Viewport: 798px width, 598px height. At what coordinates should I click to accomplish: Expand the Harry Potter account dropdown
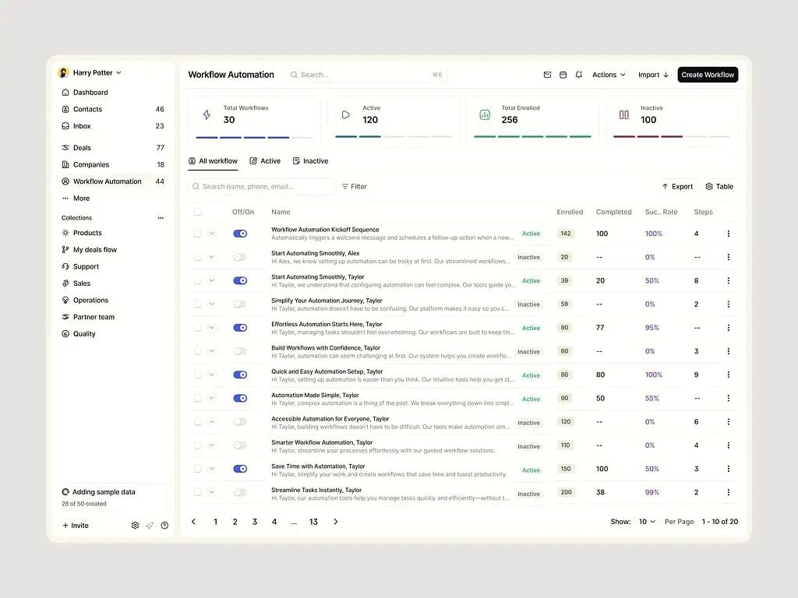pyautogui.click(x=90, y=72)
